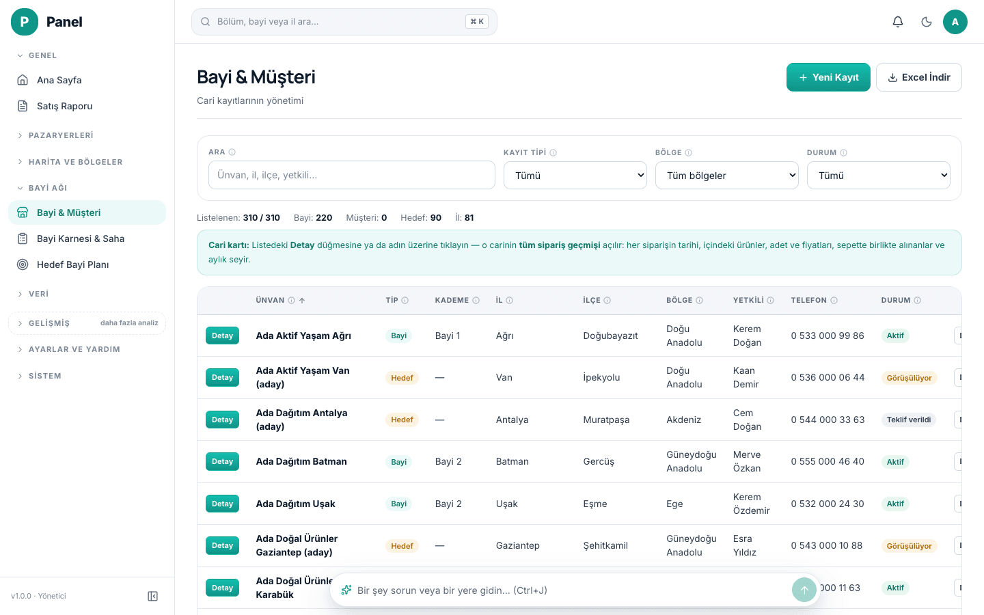Open the user avatar menu

click(x=955, y=22)
